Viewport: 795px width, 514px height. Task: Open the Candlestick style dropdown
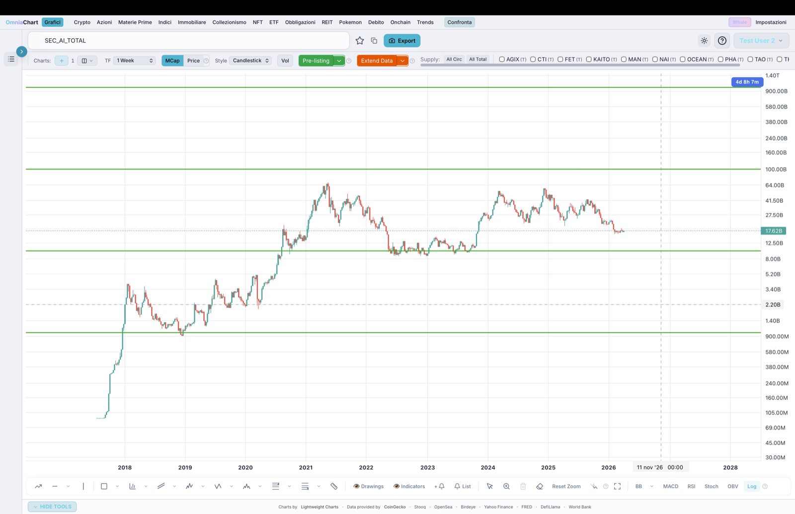[250, 61]
